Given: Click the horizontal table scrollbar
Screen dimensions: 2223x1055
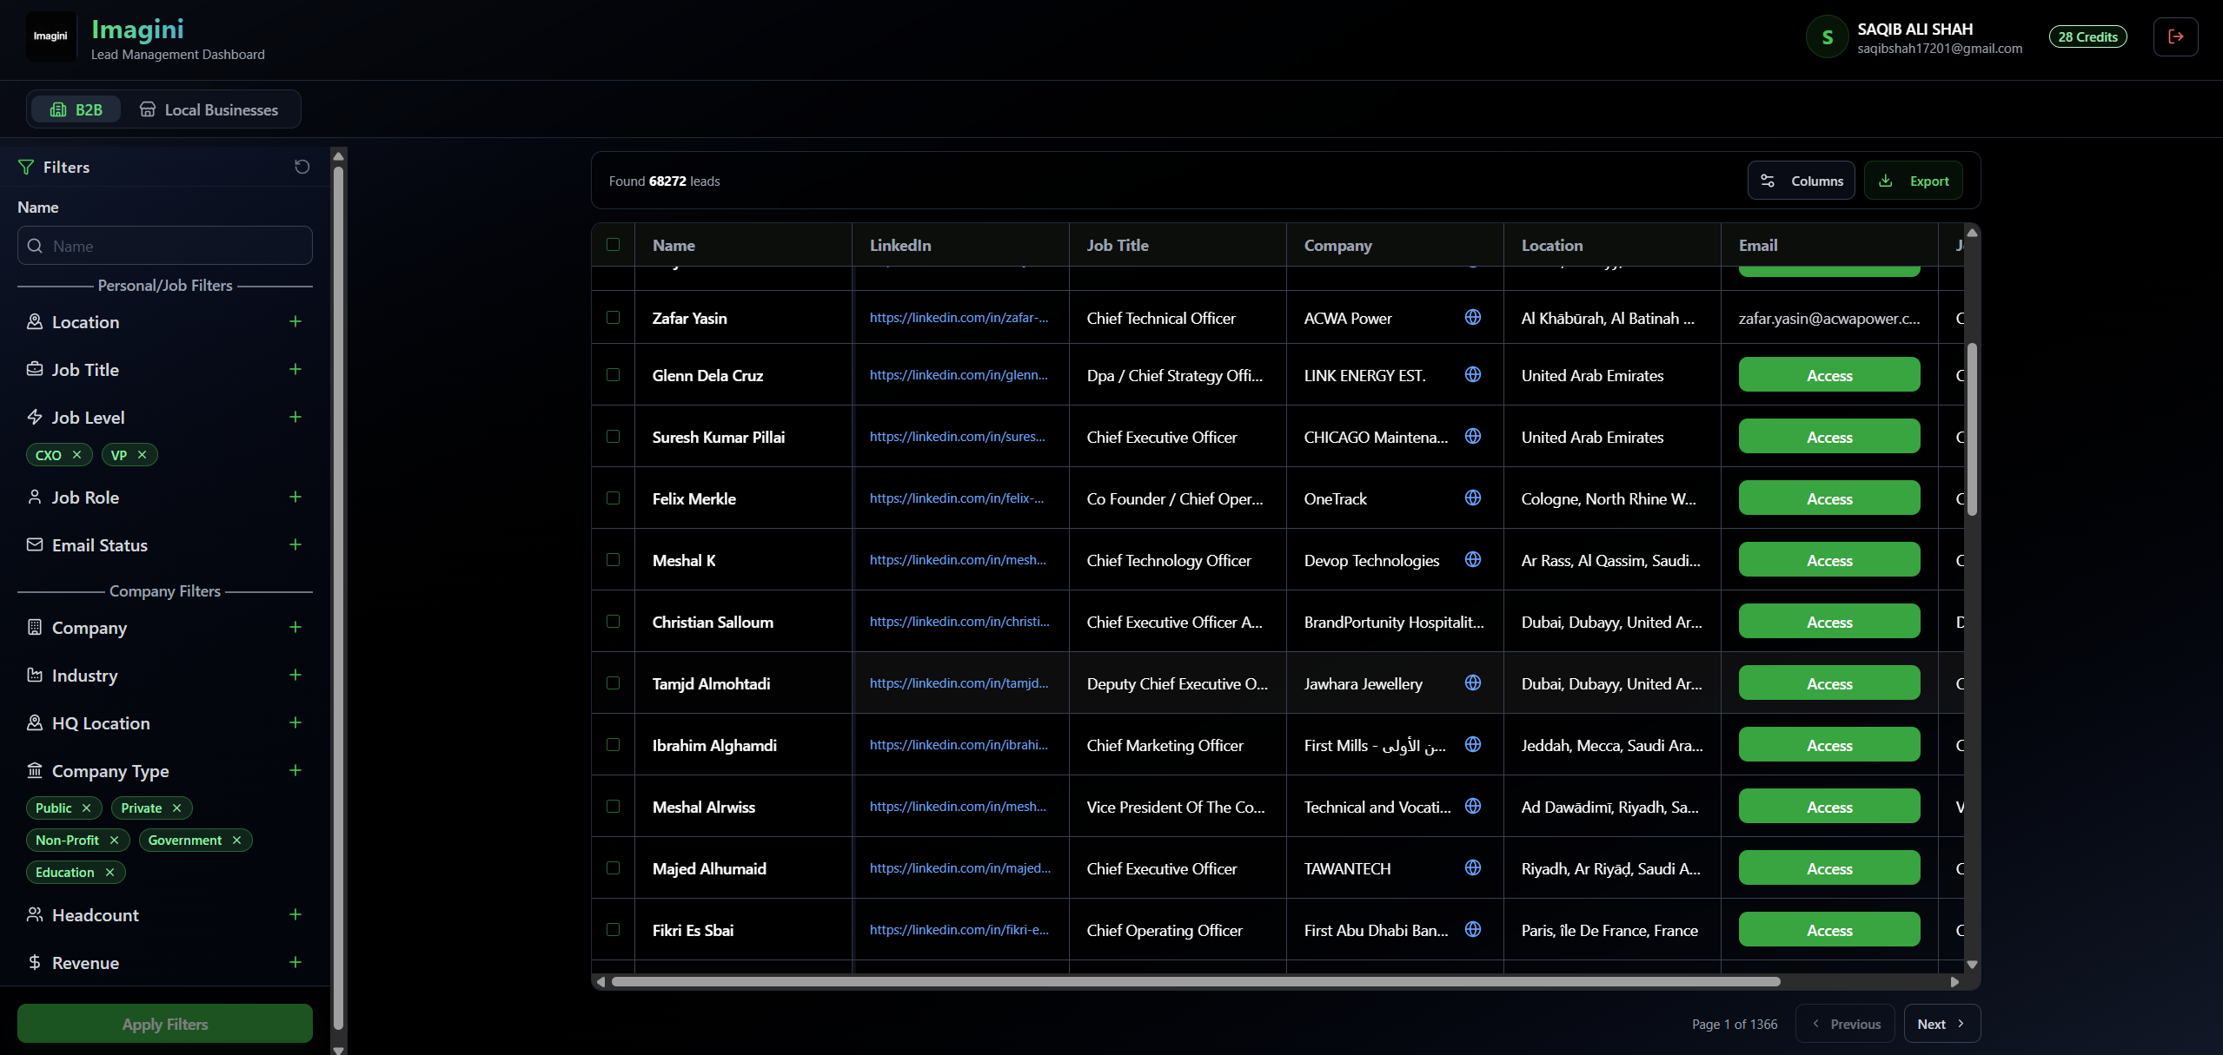Looking at the screenshot, I should click(x=1195, y=982).
